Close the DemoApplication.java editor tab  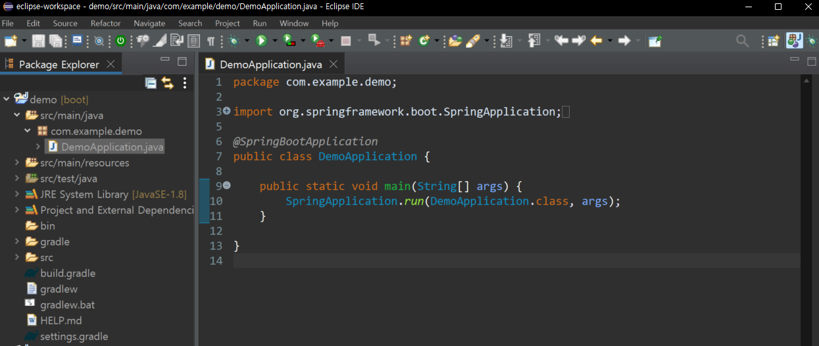click(x=334, y=64)
